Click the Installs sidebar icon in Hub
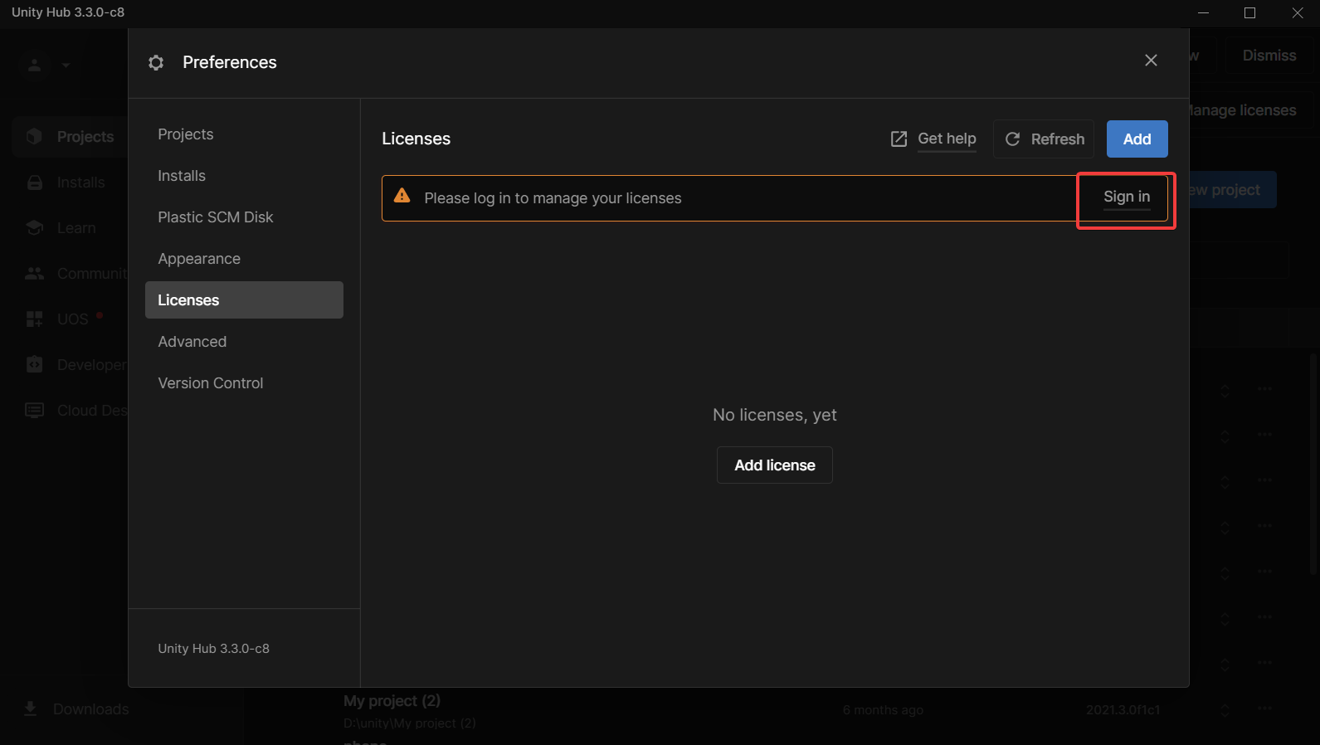The image size is (1320, 745). click(x=35, y=183)
